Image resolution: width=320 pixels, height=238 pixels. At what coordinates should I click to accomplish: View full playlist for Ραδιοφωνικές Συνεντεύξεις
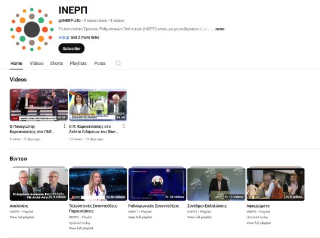140,217
